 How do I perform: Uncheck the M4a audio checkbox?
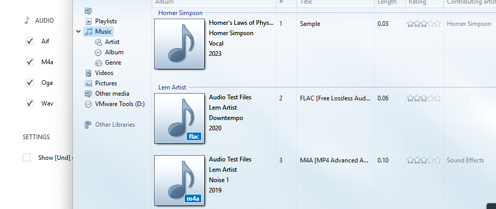[x=29, y=62]
